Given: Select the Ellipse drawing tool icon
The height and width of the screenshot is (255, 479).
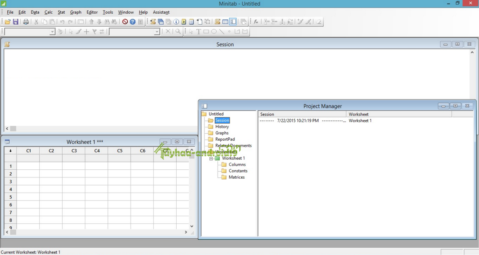Looking at the screenshot, I should (214, 32).
